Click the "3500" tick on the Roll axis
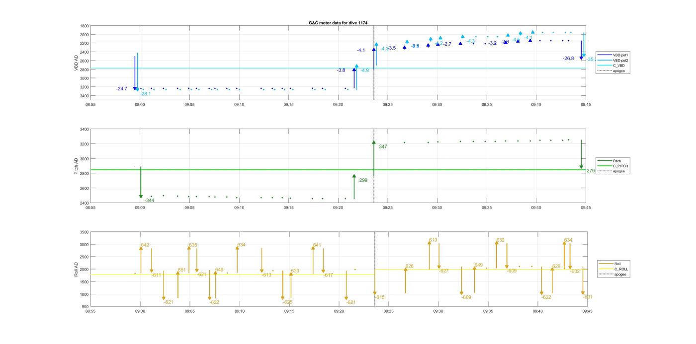The height and width of the screenshot is (344, 696). coord(85,232)
